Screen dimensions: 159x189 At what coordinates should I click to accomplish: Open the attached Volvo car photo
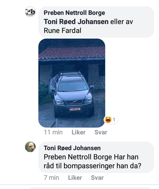tap(72, 83)
